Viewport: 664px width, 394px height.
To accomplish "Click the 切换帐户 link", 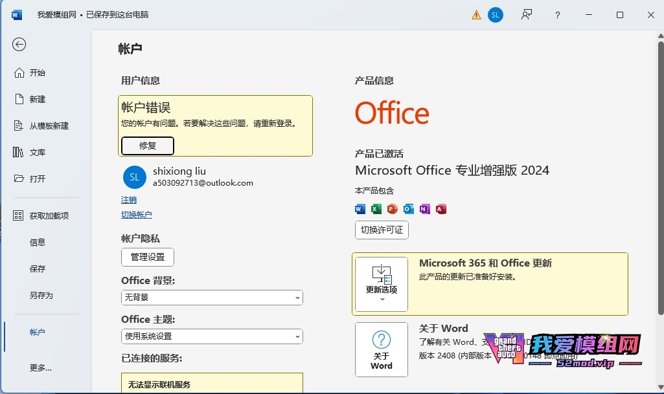I will [x=136, y=214].
